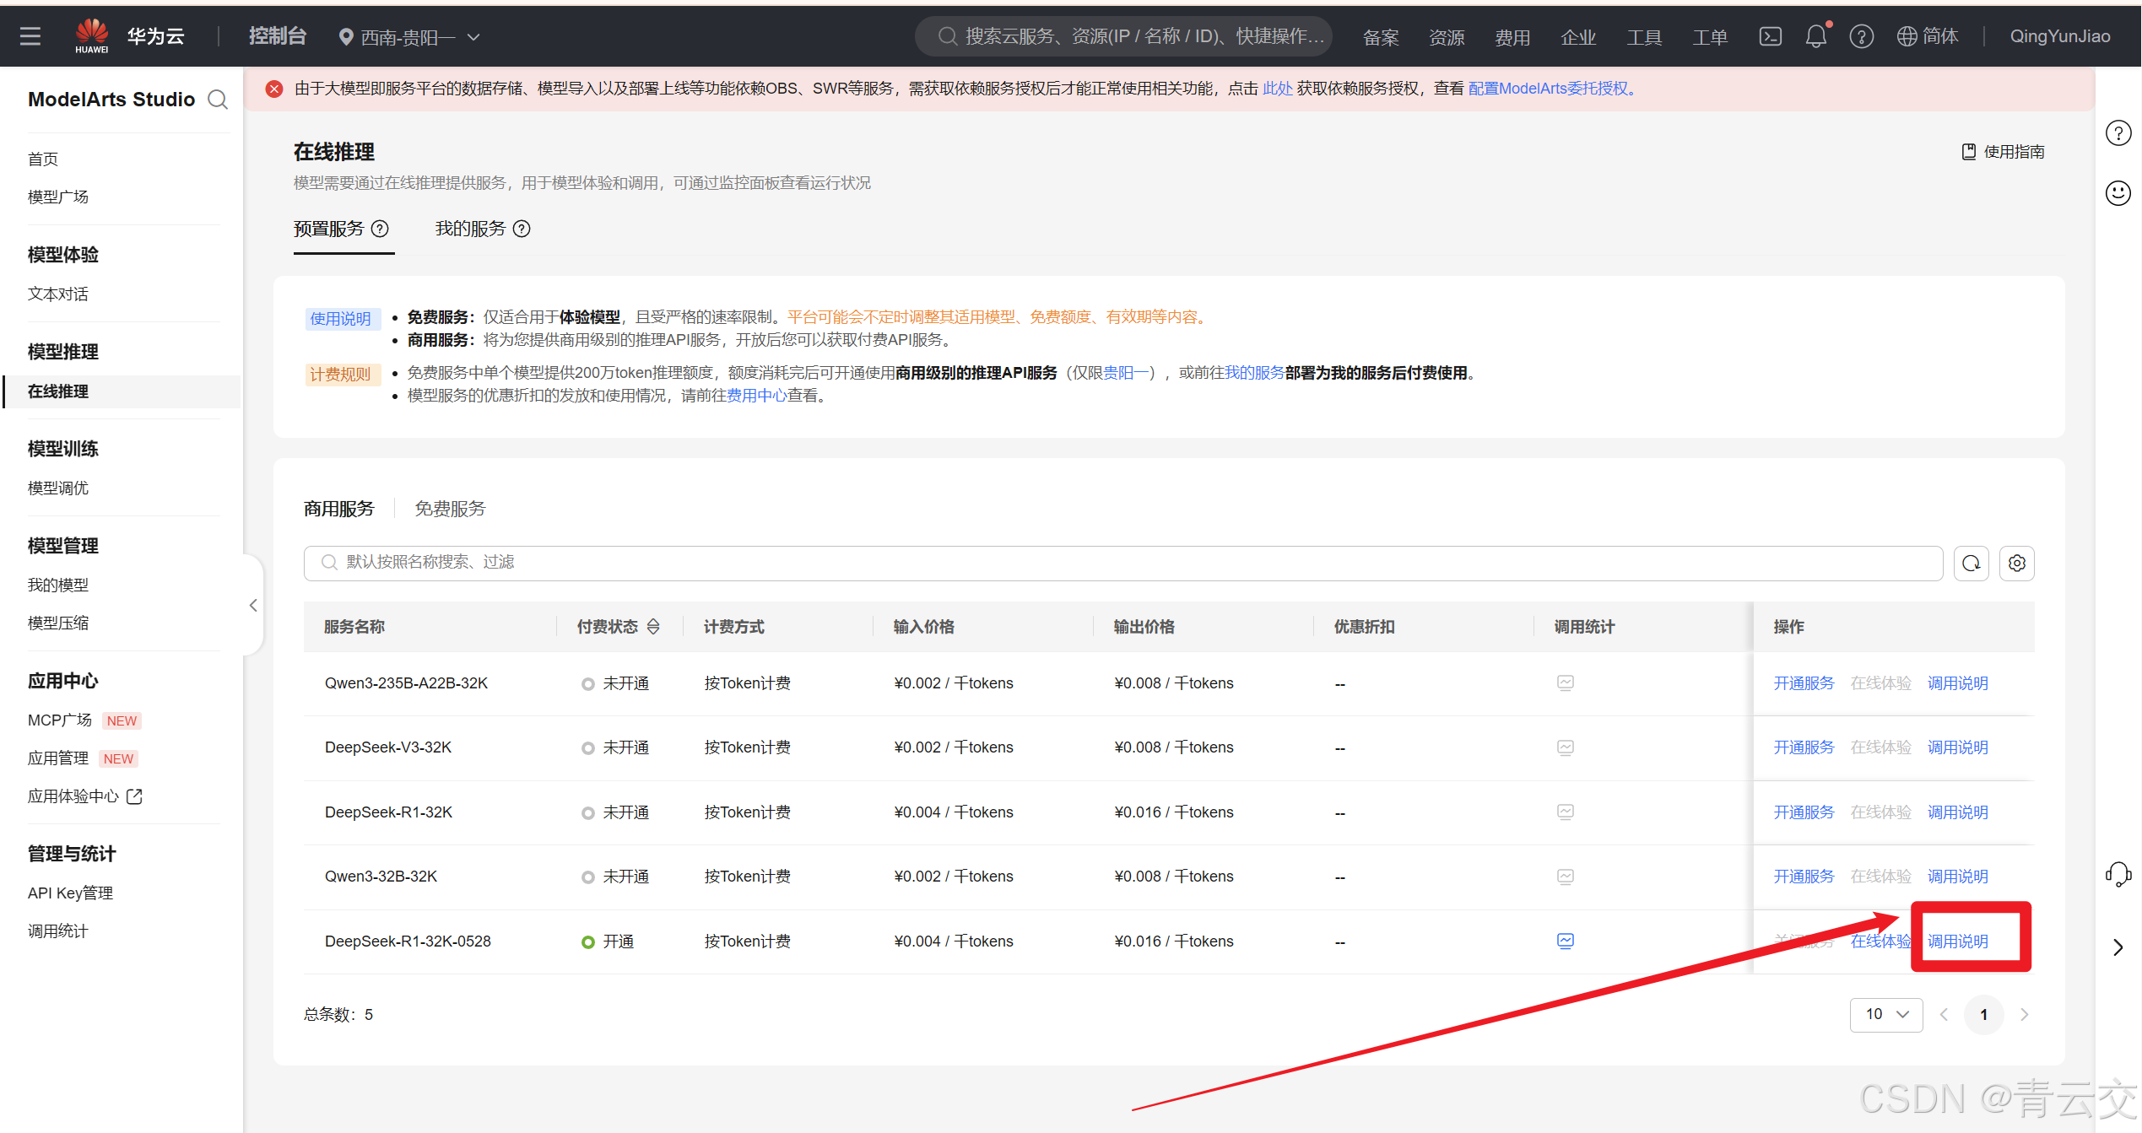Screen dimensions: 2142x1133
Task: Select 免费服务 sub-tab
Action: point(450,509)
